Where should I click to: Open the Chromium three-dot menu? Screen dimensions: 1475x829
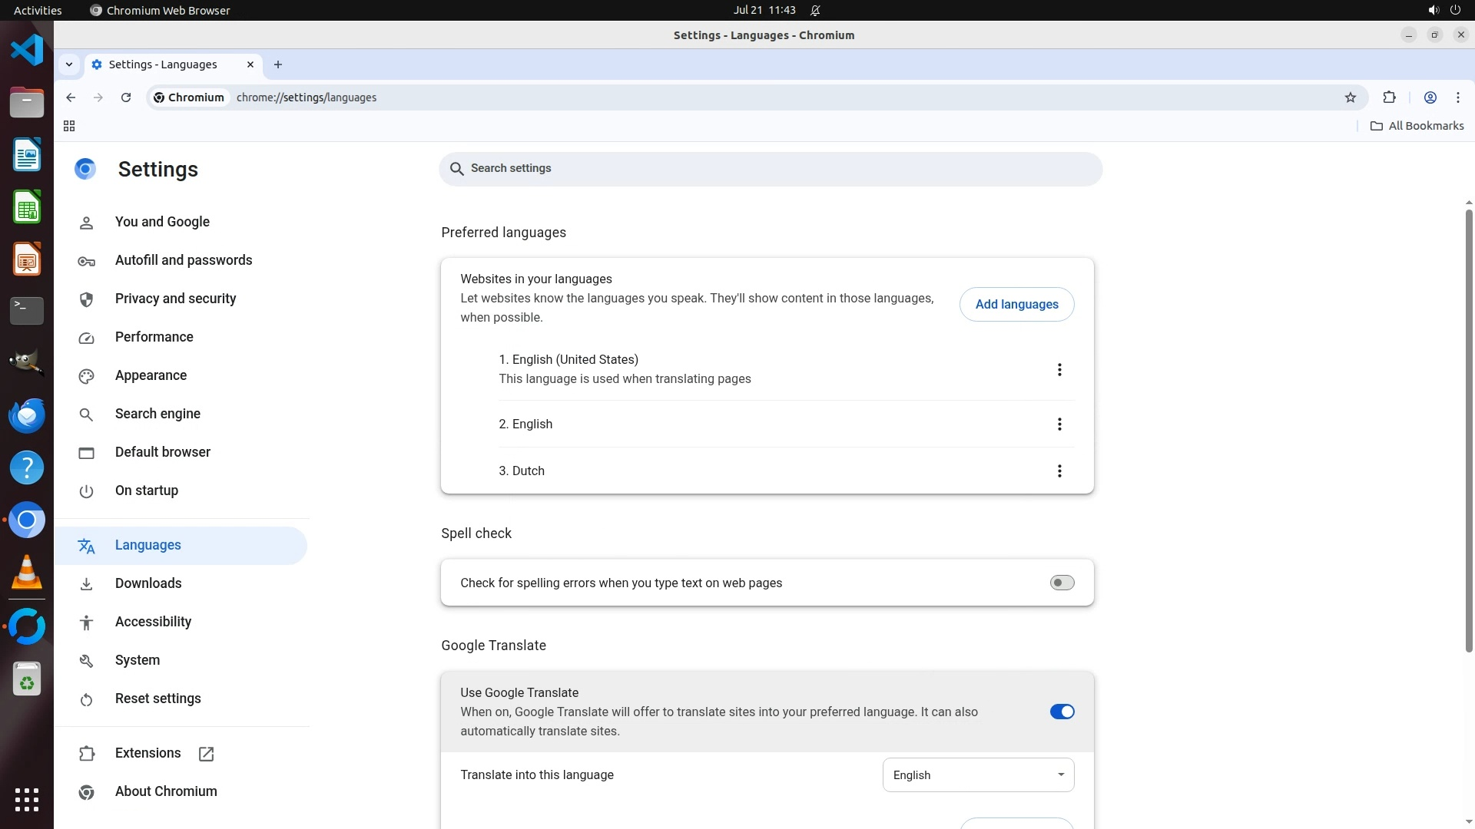point(1457,97)
